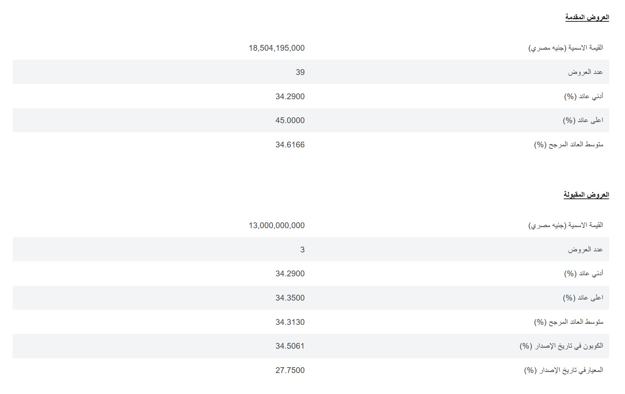This screenshot has width=625, height=394.
Task: Click the accepted weighted average 34.3130
Action: point(290,322)
